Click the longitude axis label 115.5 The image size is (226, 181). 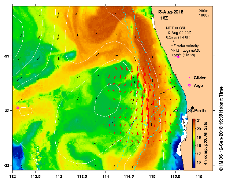[175, 176]
